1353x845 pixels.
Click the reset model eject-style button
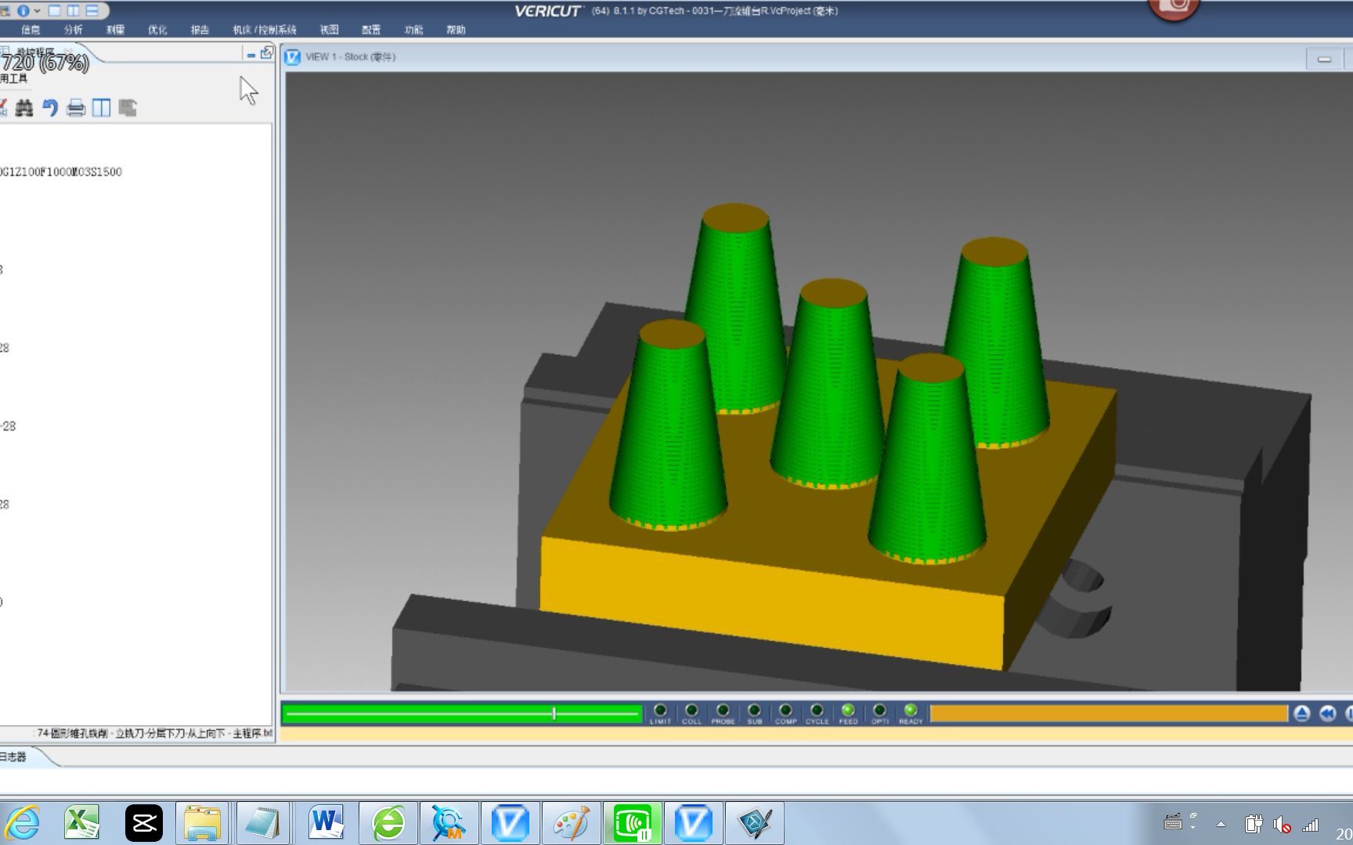tap(1301, 714)
